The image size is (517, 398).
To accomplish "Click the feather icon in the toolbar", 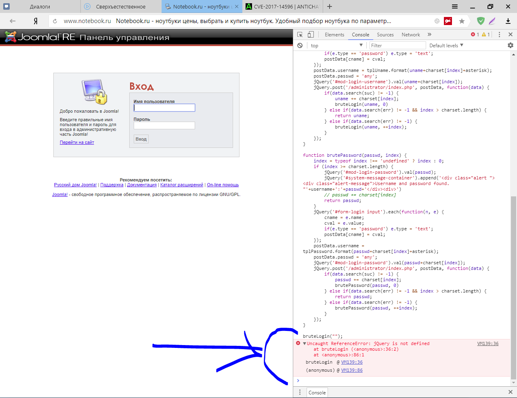I will (492, 21).
